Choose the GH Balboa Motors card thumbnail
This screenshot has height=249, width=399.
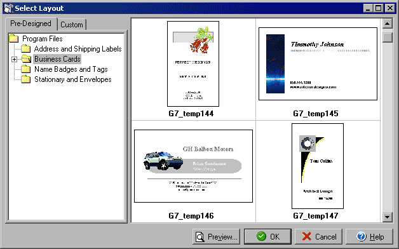193,166
